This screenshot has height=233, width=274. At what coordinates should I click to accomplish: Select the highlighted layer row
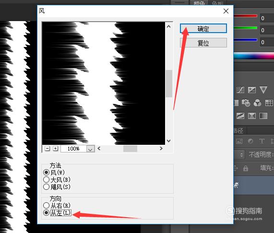point(254,185)
